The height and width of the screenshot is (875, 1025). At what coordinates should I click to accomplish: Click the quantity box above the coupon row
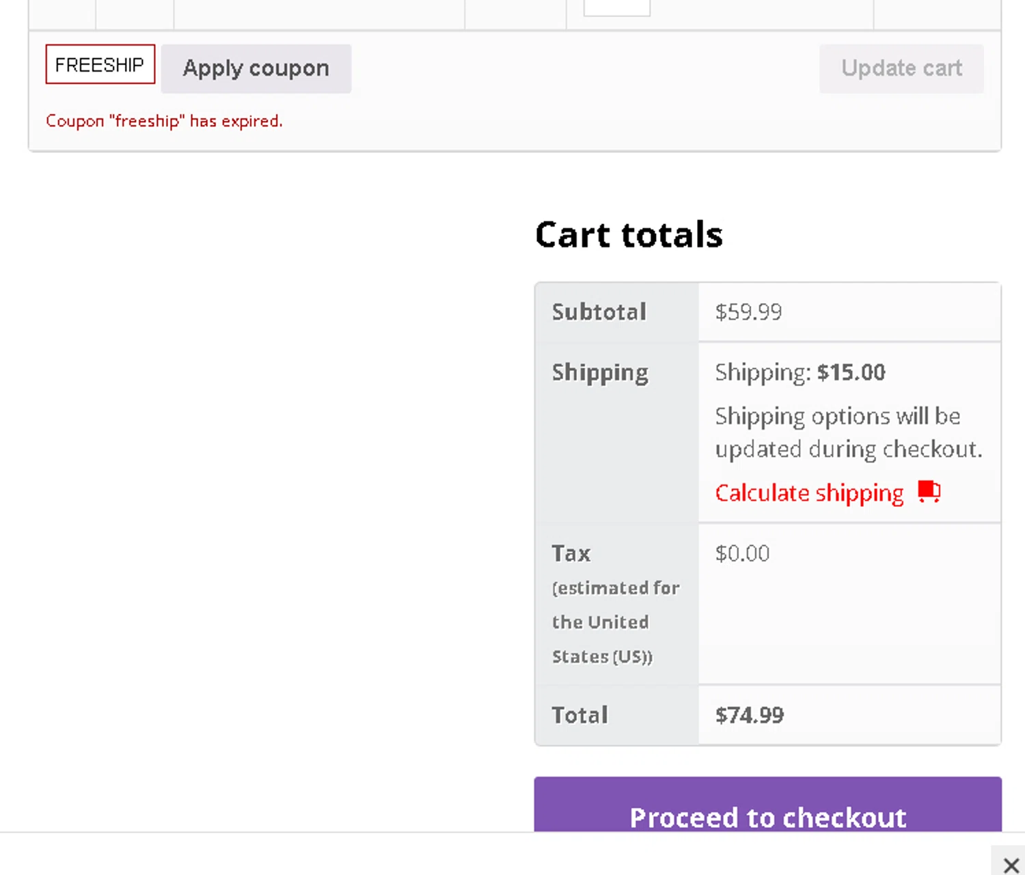616,8
